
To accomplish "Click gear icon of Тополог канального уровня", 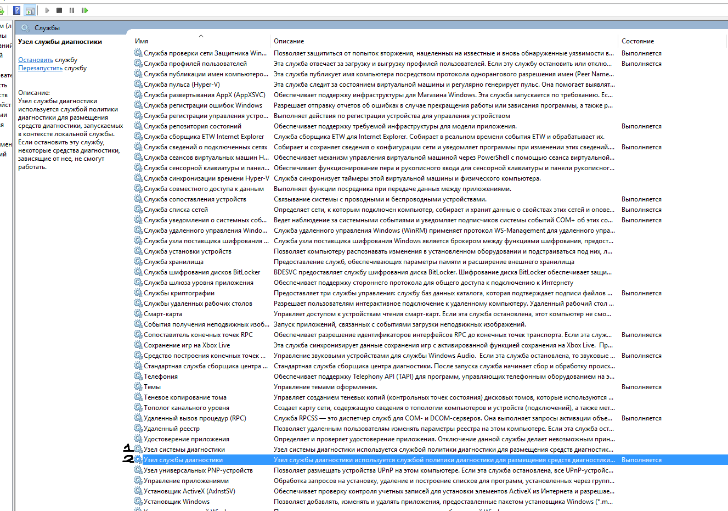I will click(x=138, y=408).
